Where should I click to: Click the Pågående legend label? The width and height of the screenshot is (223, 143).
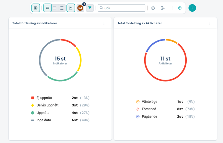149,116
